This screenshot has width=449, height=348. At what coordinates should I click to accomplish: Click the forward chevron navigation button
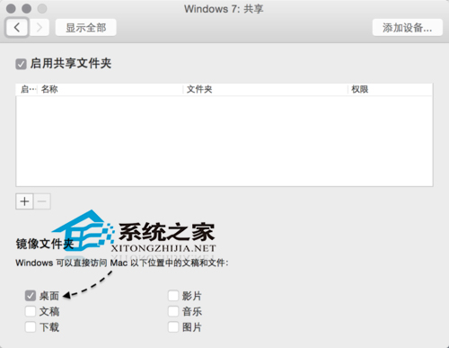(x=40, y=28)
